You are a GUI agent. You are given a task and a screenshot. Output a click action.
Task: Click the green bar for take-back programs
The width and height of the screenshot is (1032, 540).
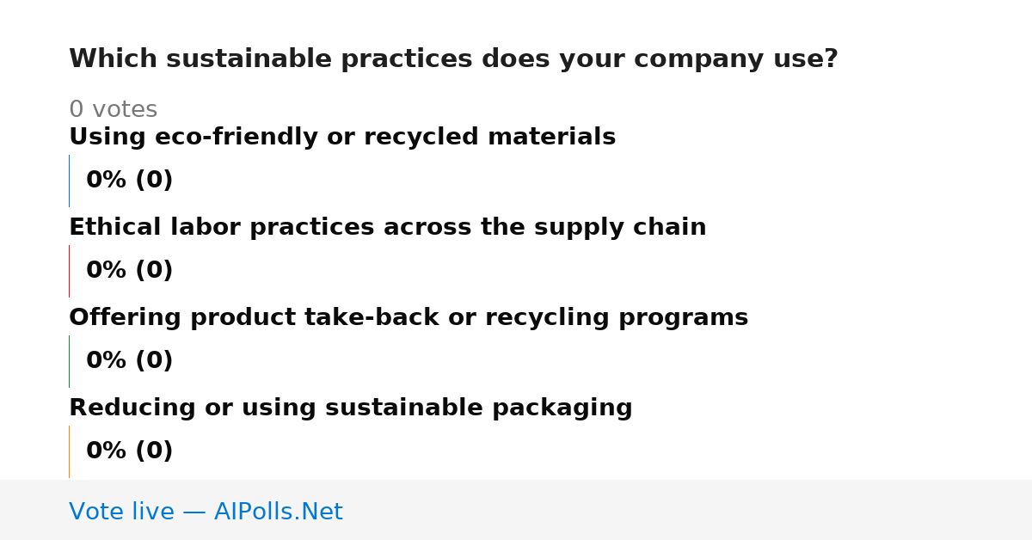(69, 361)
